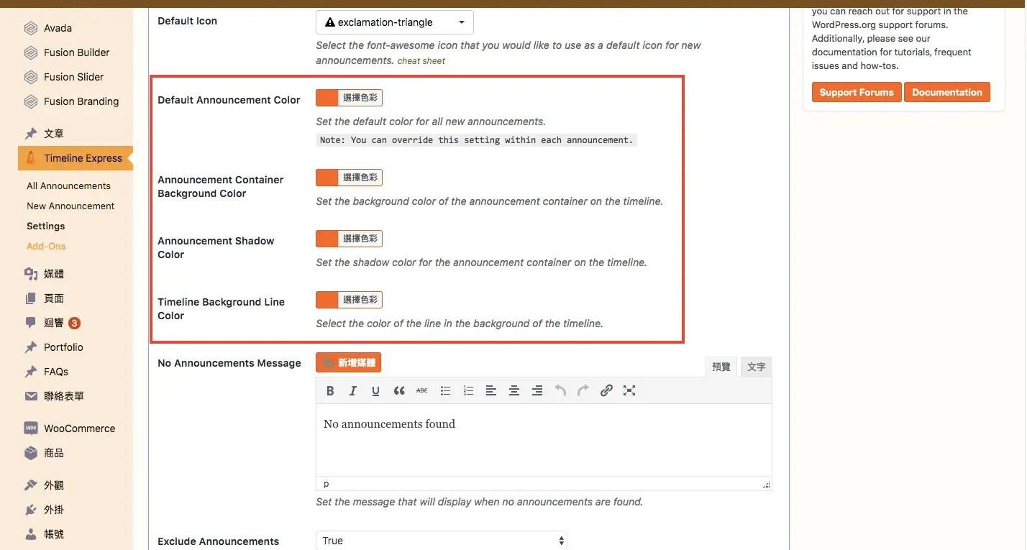The width and height of the screenshot is (1027, 550).
Task: Insert link with the chain icon
Action: tap(606, 390)
